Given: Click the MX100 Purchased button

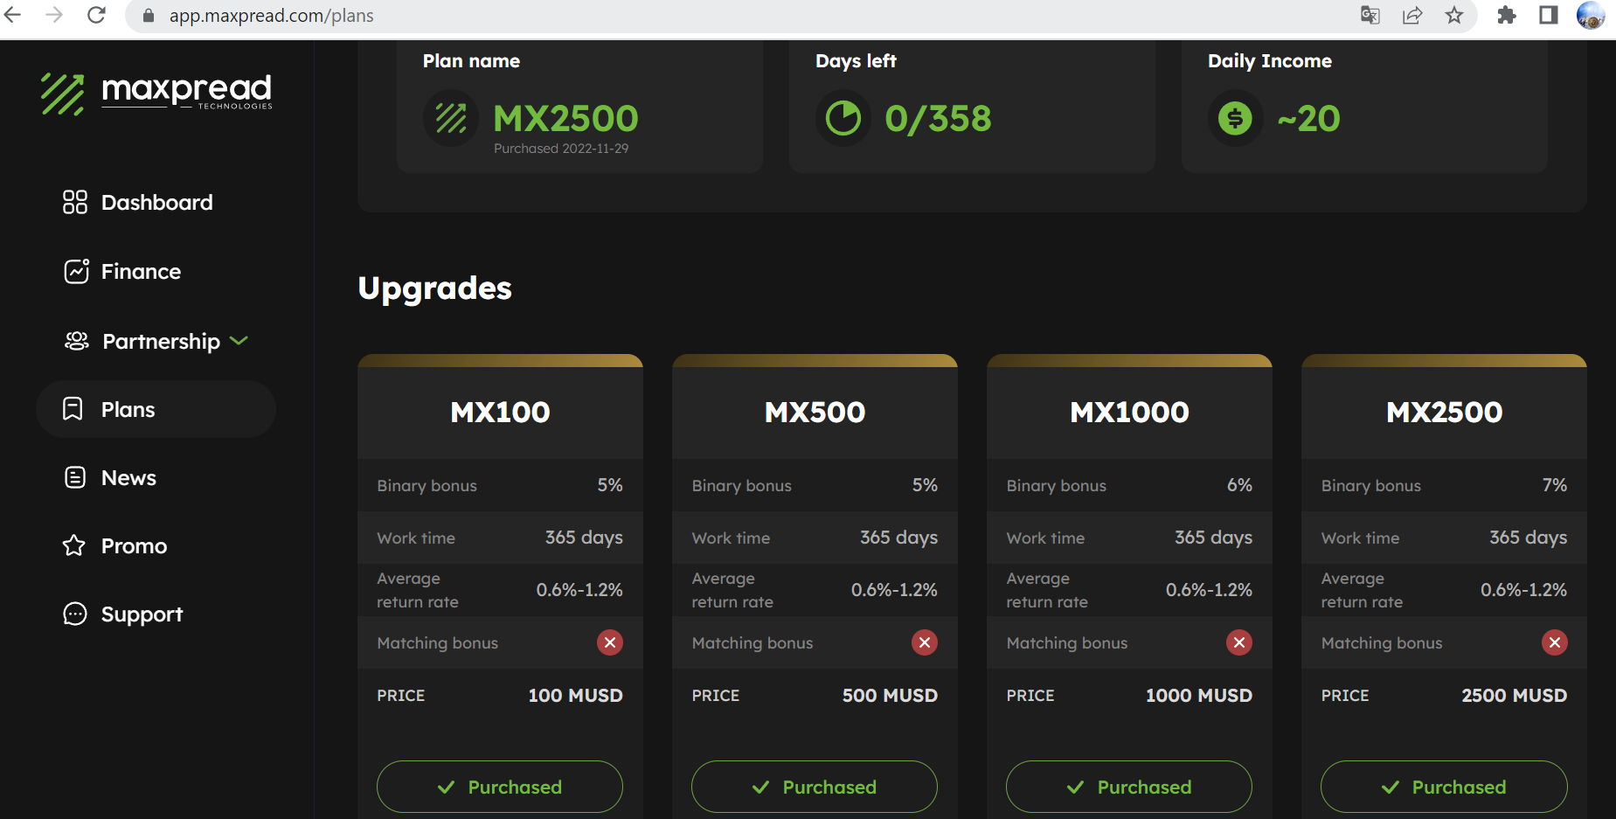Looking at the screenshot, I should (500, 787).
